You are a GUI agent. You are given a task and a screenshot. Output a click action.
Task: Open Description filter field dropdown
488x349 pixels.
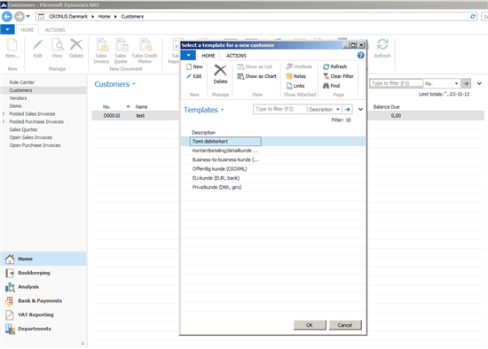coord(337,109)
